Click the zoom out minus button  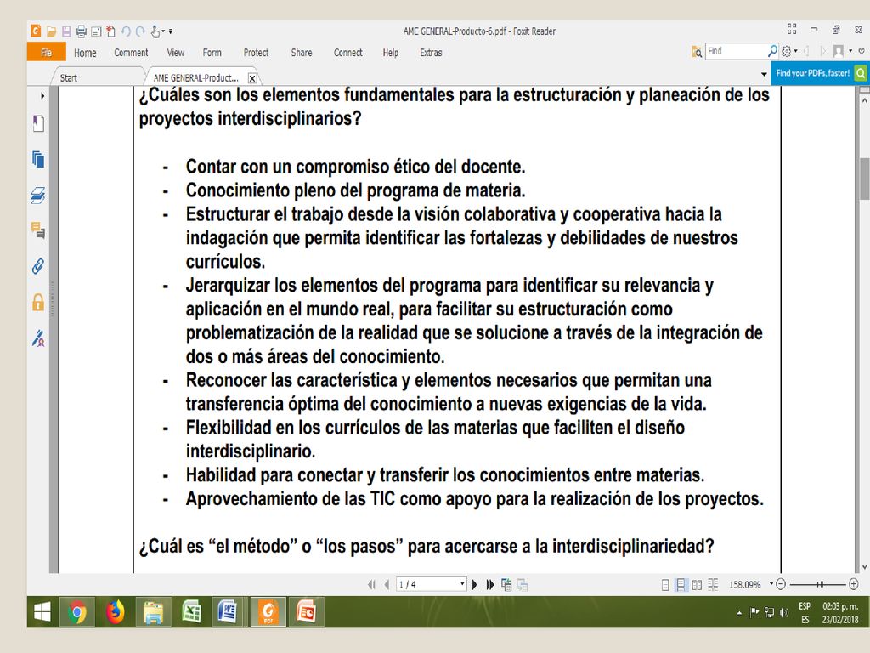[x=781, y=584]
